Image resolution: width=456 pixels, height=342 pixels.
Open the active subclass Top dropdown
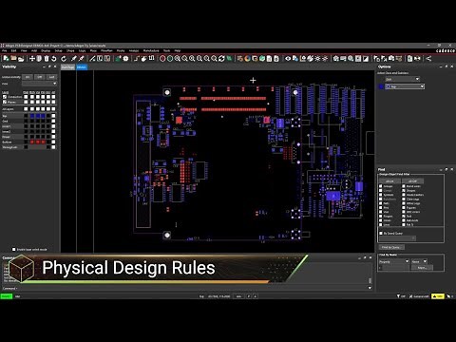[405, 86]
